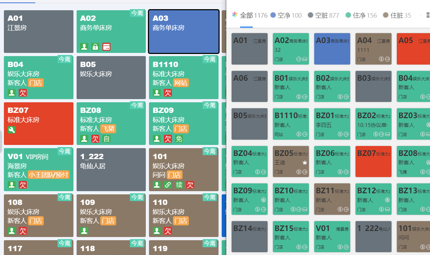The height and width of the screenshot is (255, 430).
Task: Click the guest icon on room 109
Action: [84, 231]
